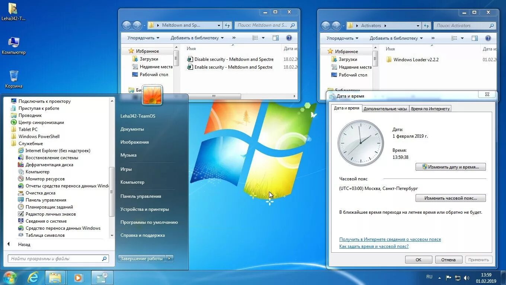The height and width of the screenshot is (285, 506).
Task: Open link Как задать время и часовой пояс?
Action: [374, 246]
